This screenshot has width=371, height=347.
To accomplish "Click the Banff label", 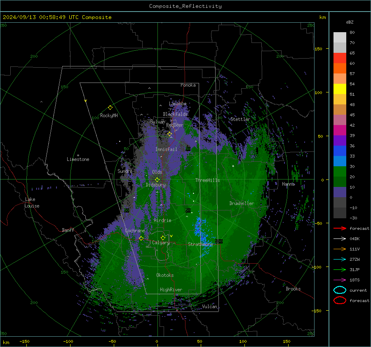I will click(68, 230).
